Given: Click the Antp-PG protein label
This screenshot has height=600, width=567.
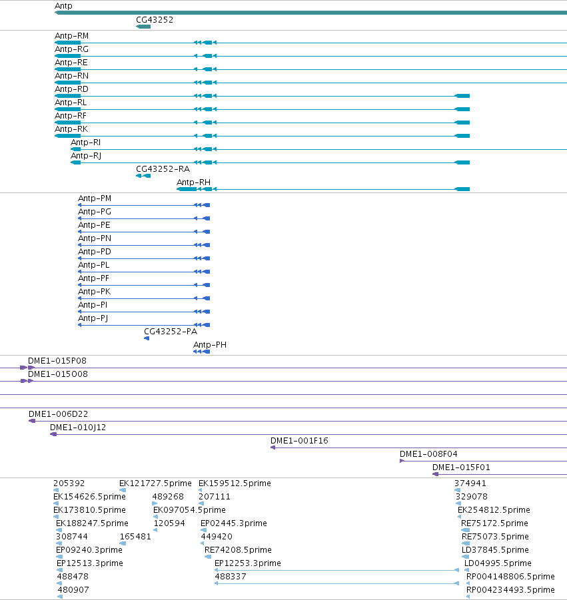Looking at the screenshot, I should [x=95, y=212].
